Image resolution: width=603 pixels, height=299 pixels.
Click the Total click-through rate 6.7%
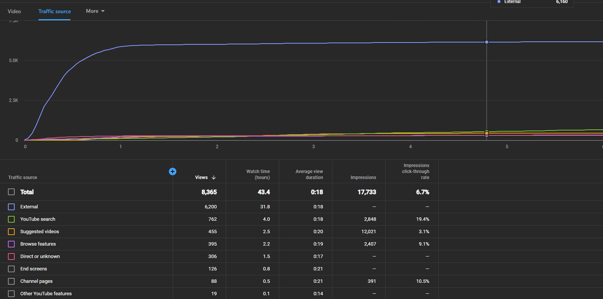[422, 192]
